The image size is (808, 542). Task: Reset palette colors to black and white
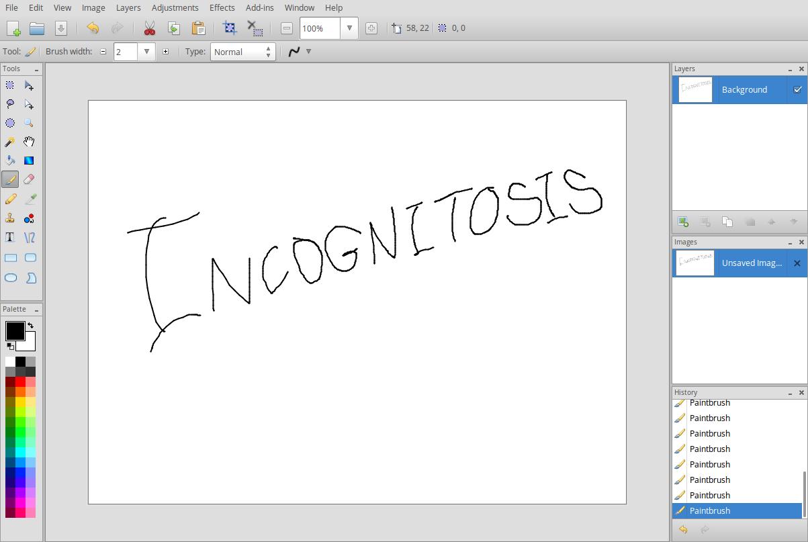tap(10, 347)
